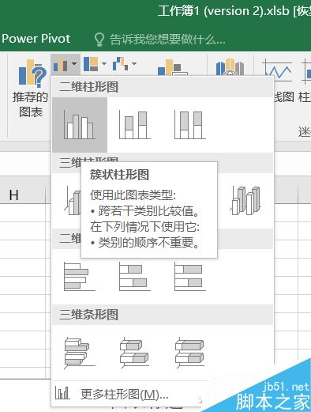311x412 pixels.
Task: Select the 3-D clustered column chart
Action: 73,200
